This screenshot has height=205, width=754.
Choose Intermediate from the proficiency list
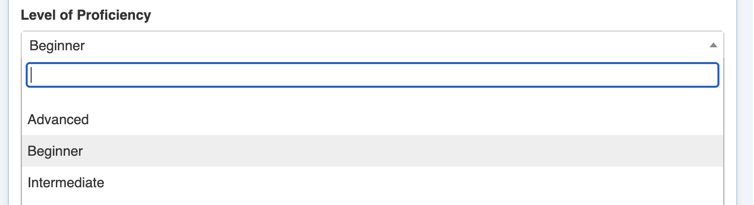tap(66, 183)
